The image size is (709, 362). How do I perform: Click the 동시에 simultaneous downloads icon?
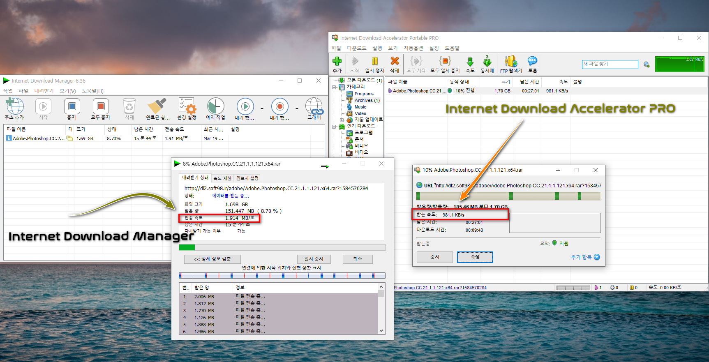tap(487, 61)
